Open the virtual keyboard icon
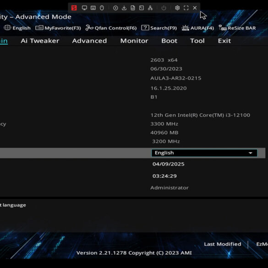The image size is (268, 268). point(93,8)
